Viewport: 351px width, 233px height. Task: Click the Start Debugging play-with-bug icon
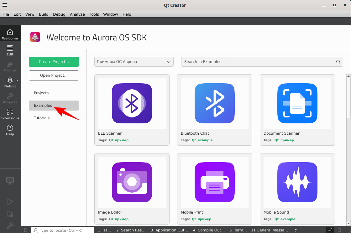point(10,214)
